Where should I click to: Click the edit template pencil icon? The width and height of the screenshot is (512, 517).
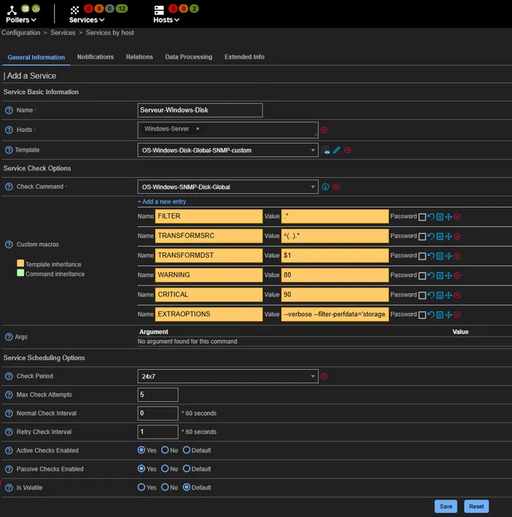pos(337,150)
